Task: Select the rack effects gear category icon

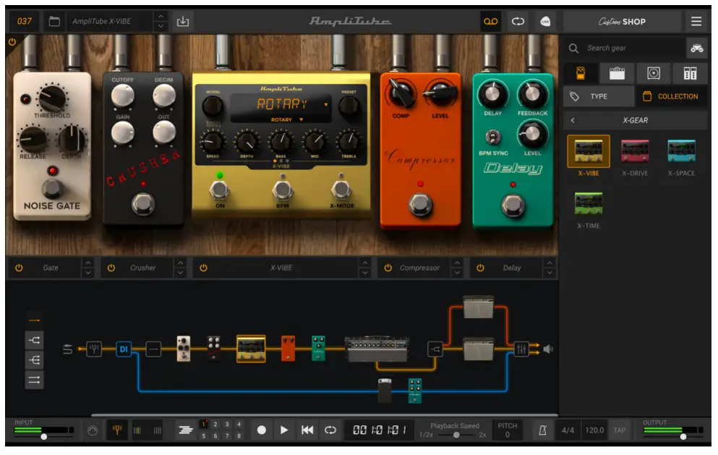Action: 691,73
